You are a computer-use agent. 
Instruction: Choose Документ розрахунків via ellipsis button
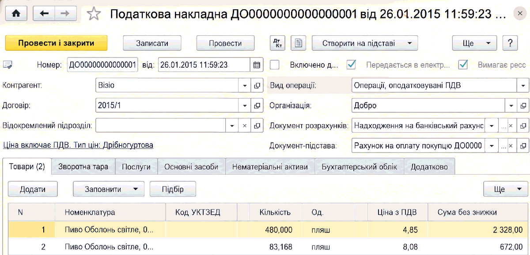click(503, 126)
